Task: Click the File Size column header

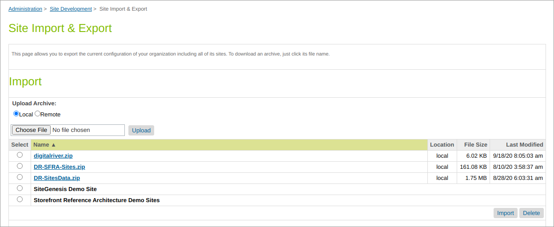Action: (x=475, y=145)
